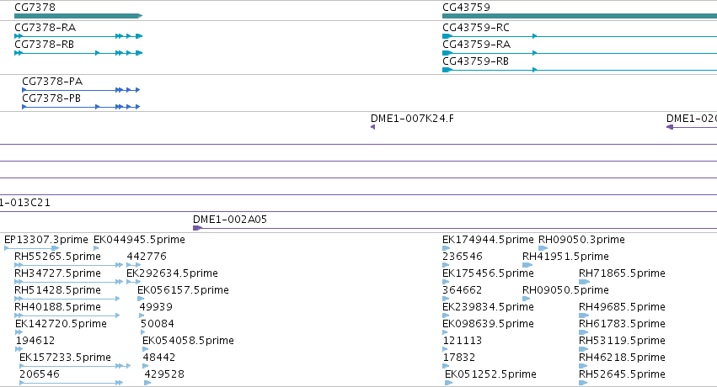
Task: Click the RH52645.5prime EST label
Action: coord(622,374)
